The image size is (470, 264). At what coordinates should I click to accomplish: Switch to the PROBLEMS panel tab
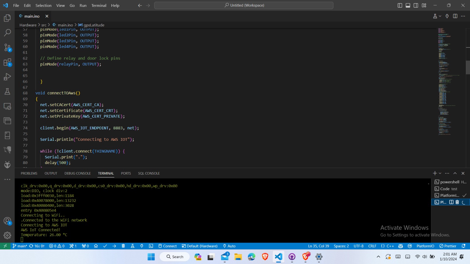pyautogui.click(x=29, y=173)
